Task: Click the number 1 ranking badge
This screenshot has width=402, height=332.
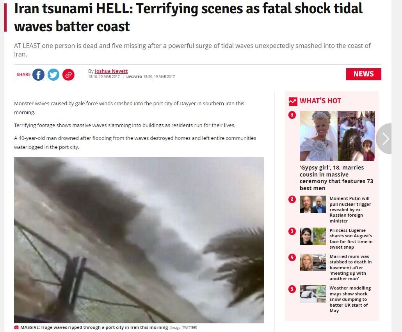Action: pyautogui.click(x=292, y=115)
